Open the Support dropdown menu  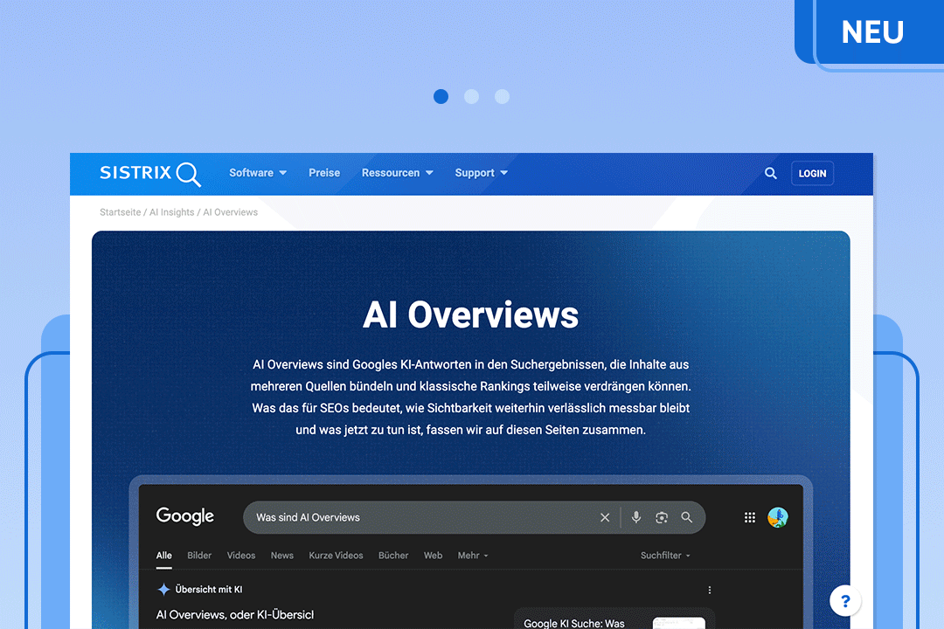pos(481,173)
